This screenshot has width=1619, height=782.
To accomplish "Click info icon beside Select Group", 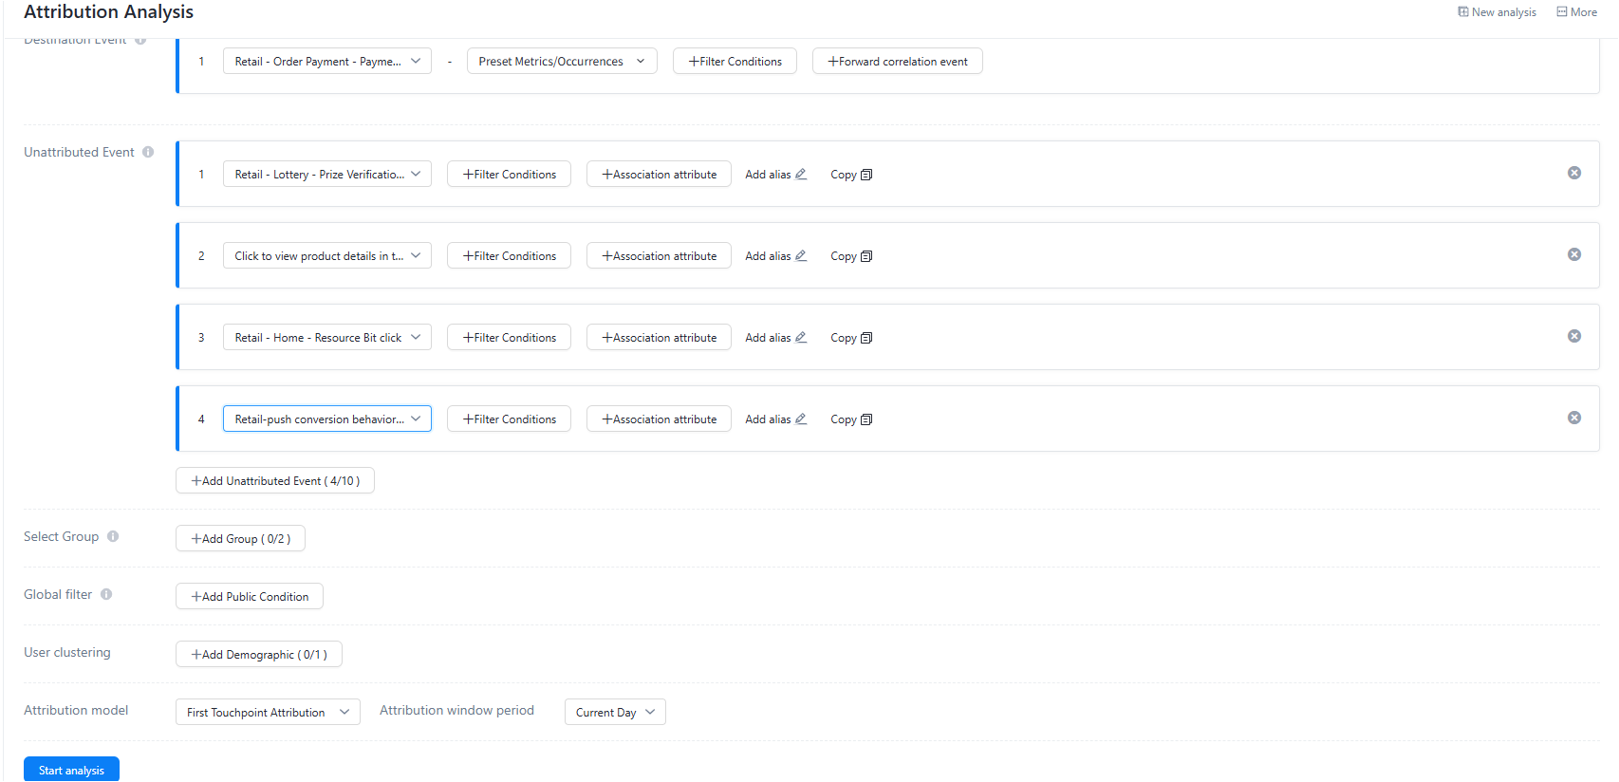I will click(113, 536).
